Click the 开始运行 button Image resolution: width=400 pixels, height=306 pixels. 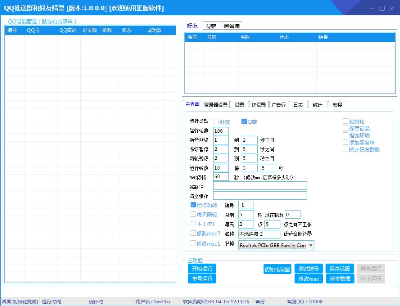pos(202,268)
